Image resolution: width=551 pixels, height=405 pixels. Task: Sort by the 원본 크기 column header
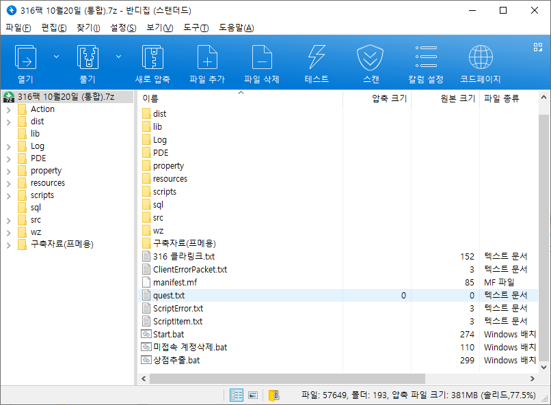pos(446,98)
